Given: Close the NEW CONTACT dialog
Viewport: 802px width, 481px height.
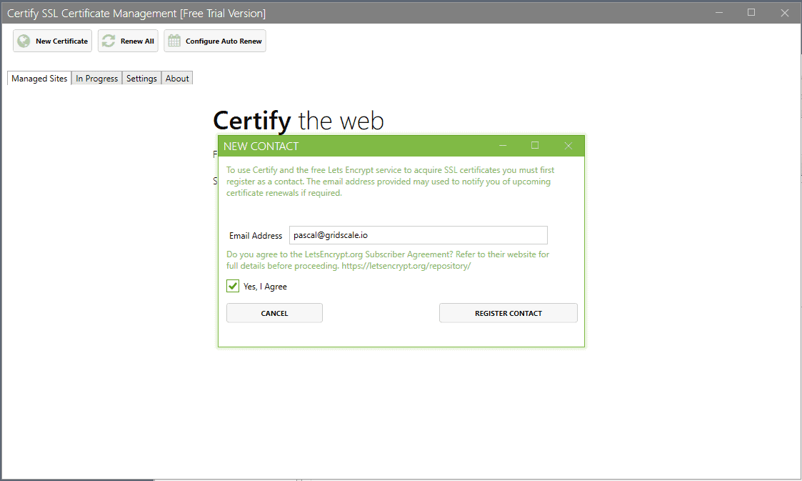Looking at the screenshot, I should point(568,145).
